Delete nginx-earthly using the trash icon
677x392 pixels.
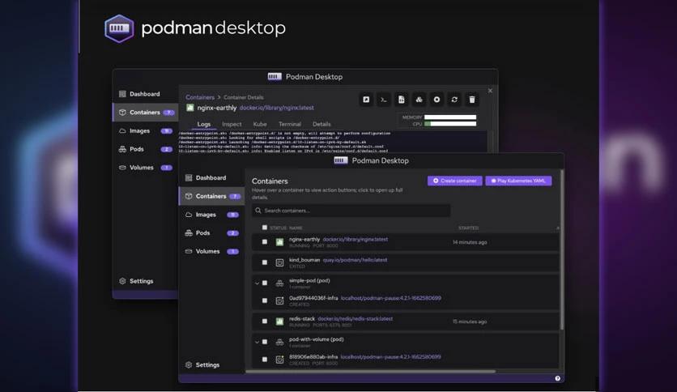click(x=472, y=100)
